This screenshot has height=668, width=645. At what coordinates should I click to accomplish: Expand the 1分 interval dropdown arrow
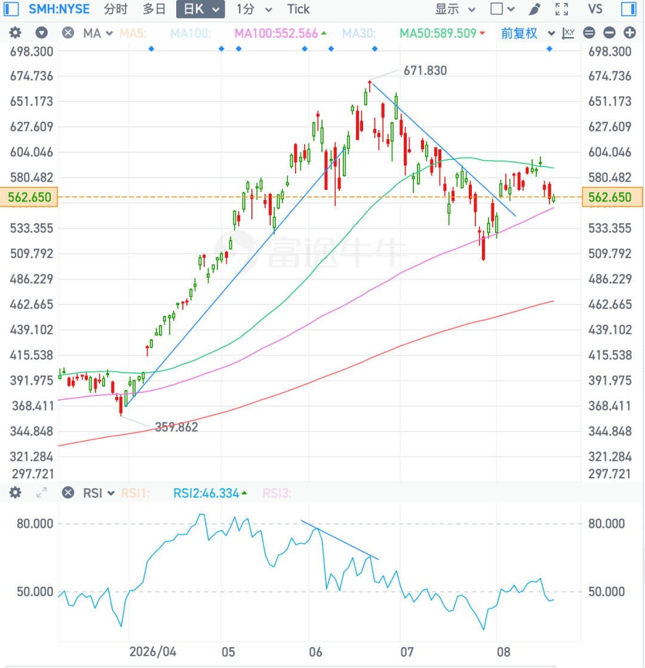tap(269, 10)
